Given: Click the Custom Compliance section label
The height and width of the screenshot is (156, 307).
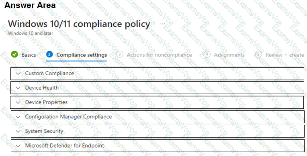Looking at the screenshot, I should point(49,73).
